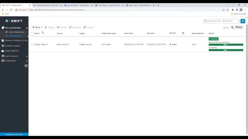Click the browser reload icon
The image size is (248, 139).
(x=11, y=10)
